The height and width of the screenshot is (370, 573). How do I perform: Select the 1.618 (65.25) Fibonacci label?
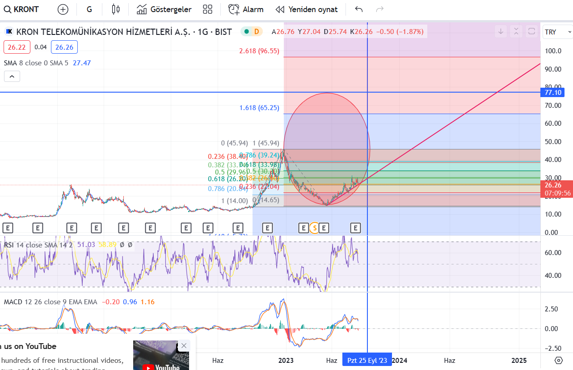[x=259, y=108]
